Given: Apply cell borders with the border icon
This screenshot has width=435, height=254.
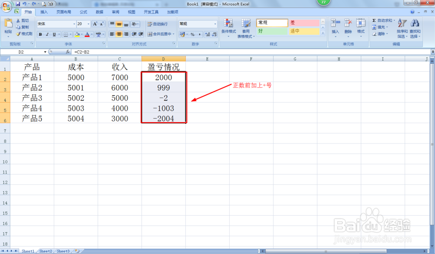Looking at the screenshot, I should click(66, 34).
